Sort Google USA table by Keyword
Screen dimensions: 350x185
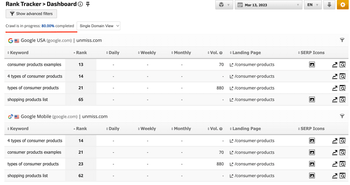[x=18, y=52]
